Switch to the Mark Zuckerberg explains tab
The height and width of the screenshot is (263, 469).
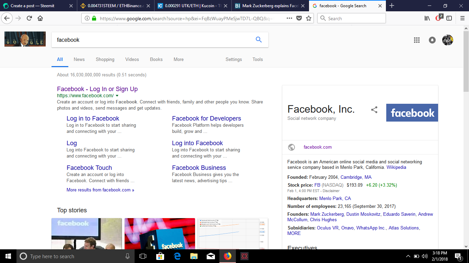pos(270,6)
